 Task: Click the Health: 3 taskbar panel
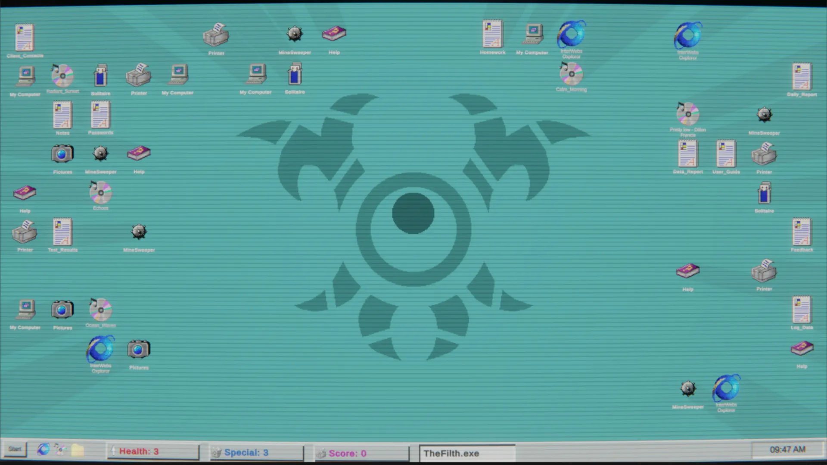153,451
